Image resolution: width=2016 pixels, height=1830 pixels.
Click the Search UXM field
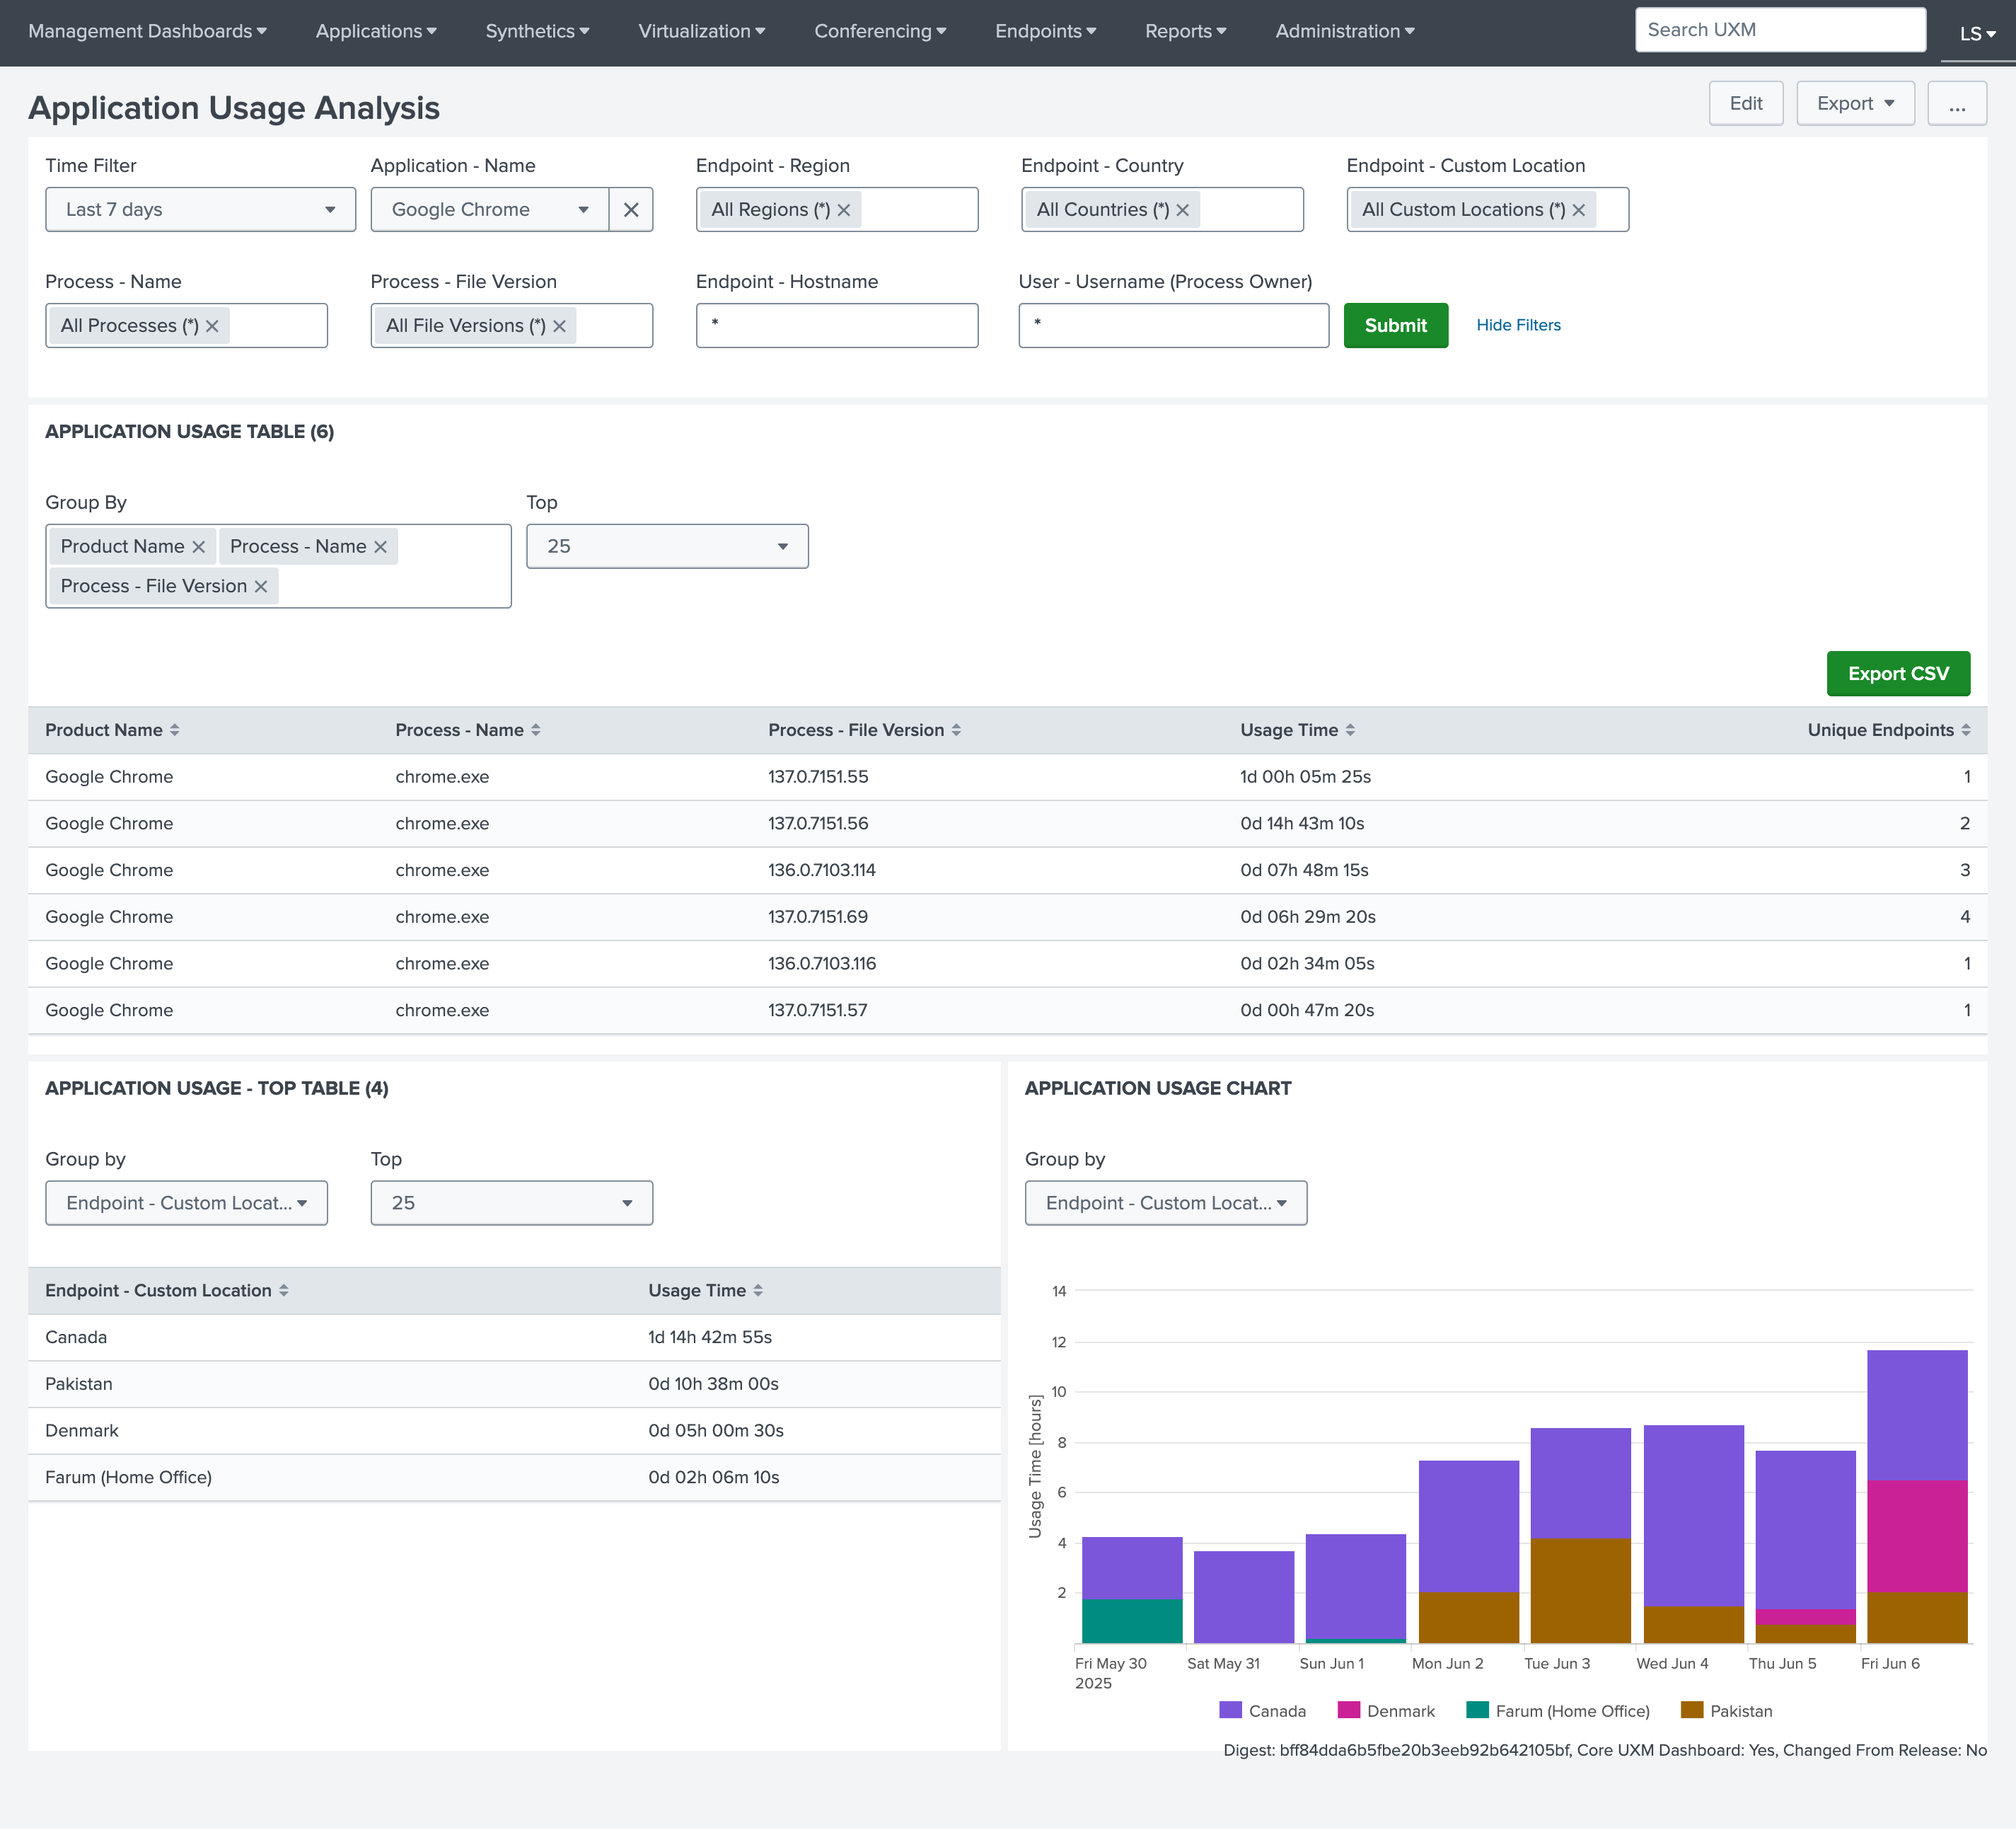1779,30
